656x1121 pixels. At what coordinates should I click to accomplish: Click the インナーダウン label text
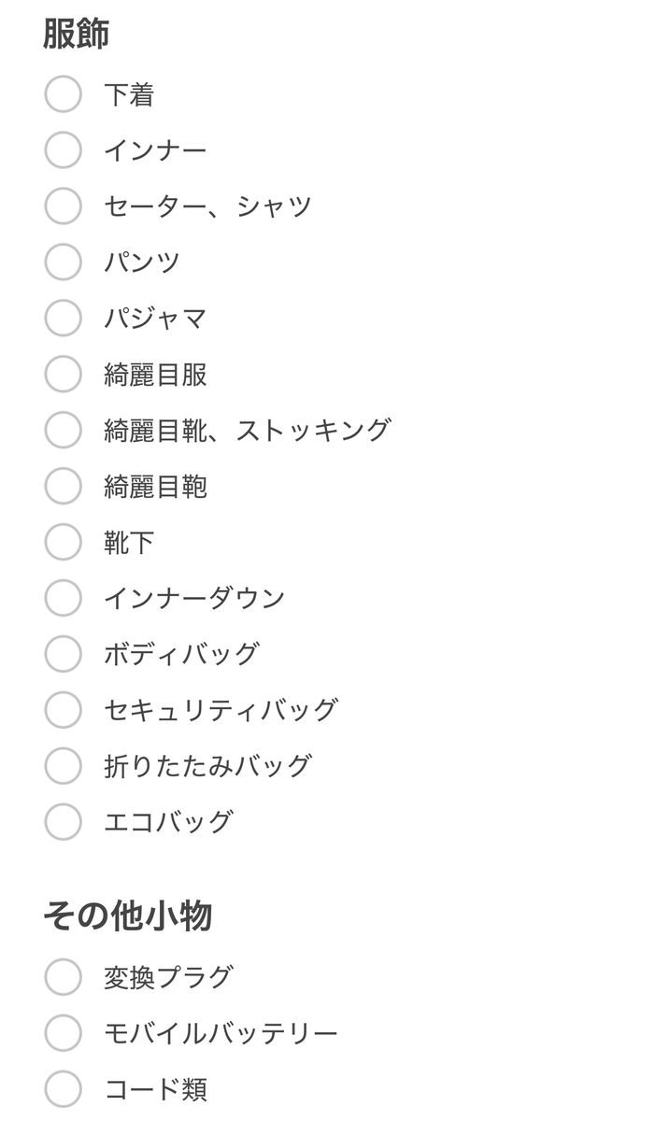point(194,598)
